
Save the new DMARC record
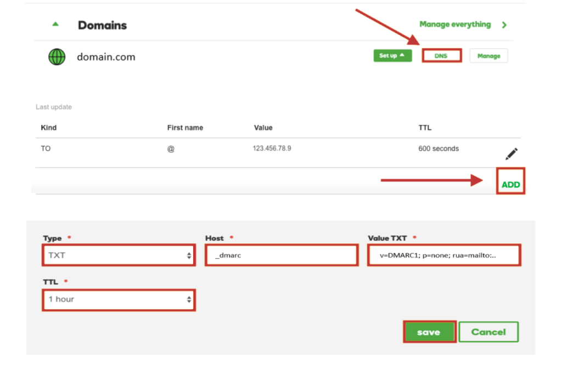pos(429,332)
